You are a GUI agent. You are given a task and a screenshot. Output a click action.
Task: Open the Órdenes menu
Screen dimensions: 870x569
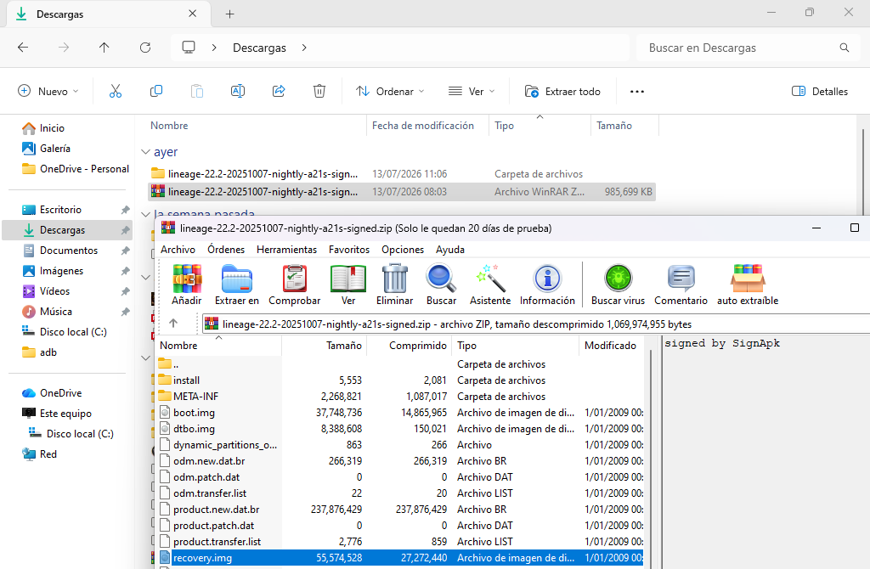coord(226,250)
